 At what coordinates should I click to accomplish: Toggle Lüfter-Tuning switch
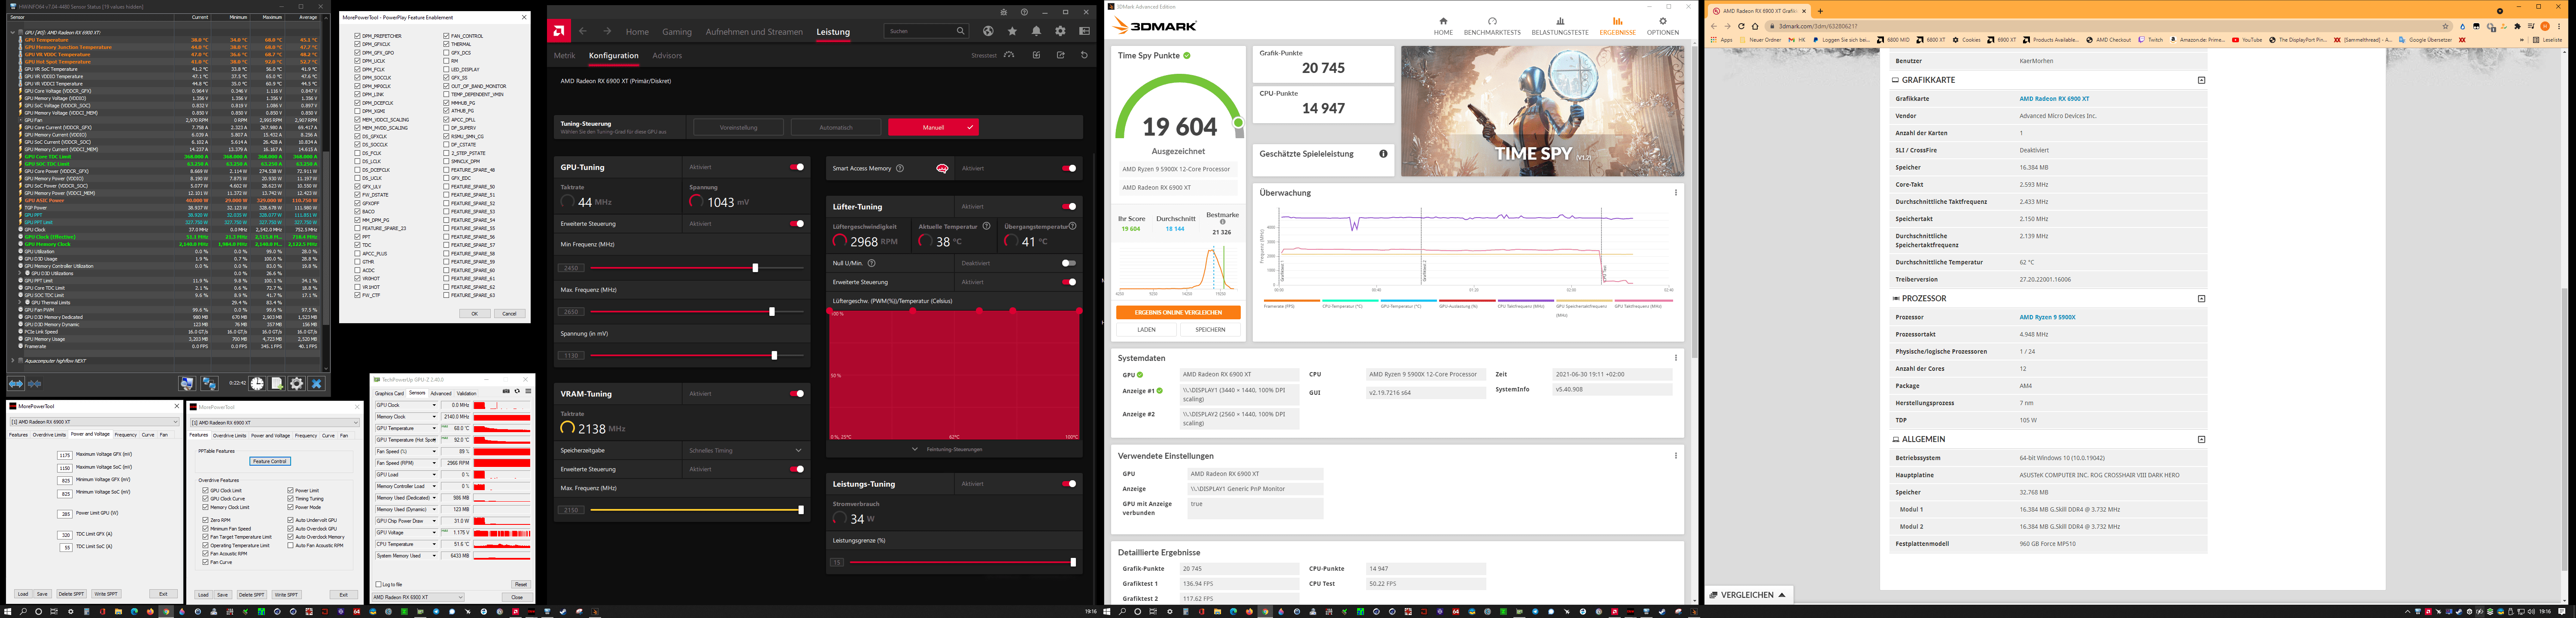point(1069,206)
